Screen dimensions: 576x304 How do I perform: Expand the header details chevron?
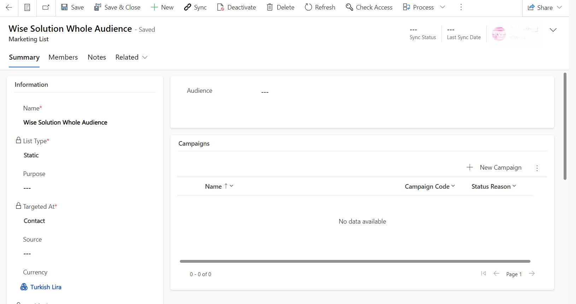(x=553, y=30)
